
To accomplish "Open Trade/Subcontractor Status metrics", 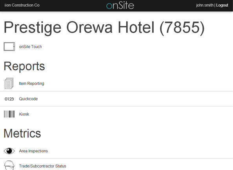I will [42, 166].
